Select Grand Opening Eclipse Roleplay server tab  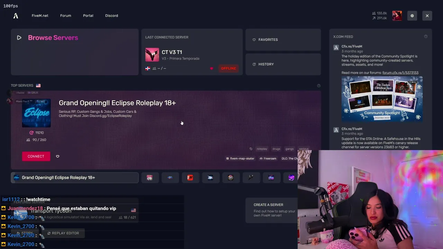(x=74, y=177)
